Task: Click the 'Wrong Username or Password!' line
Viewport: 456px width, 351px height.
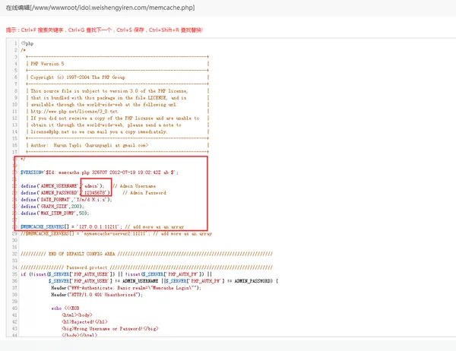Action: 110,329
